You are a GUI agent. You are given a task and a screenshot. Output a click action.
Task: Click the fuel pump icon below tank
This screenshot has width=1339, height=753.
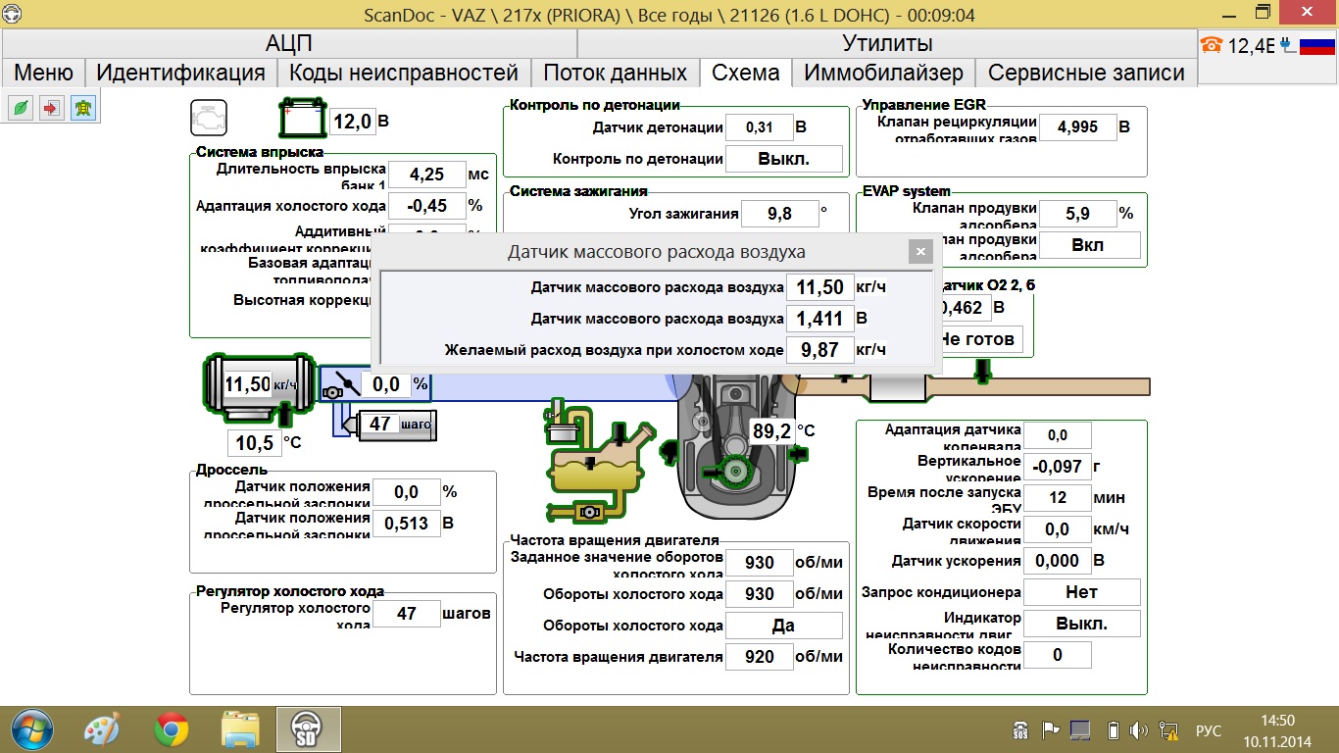(x=589, y=512)
